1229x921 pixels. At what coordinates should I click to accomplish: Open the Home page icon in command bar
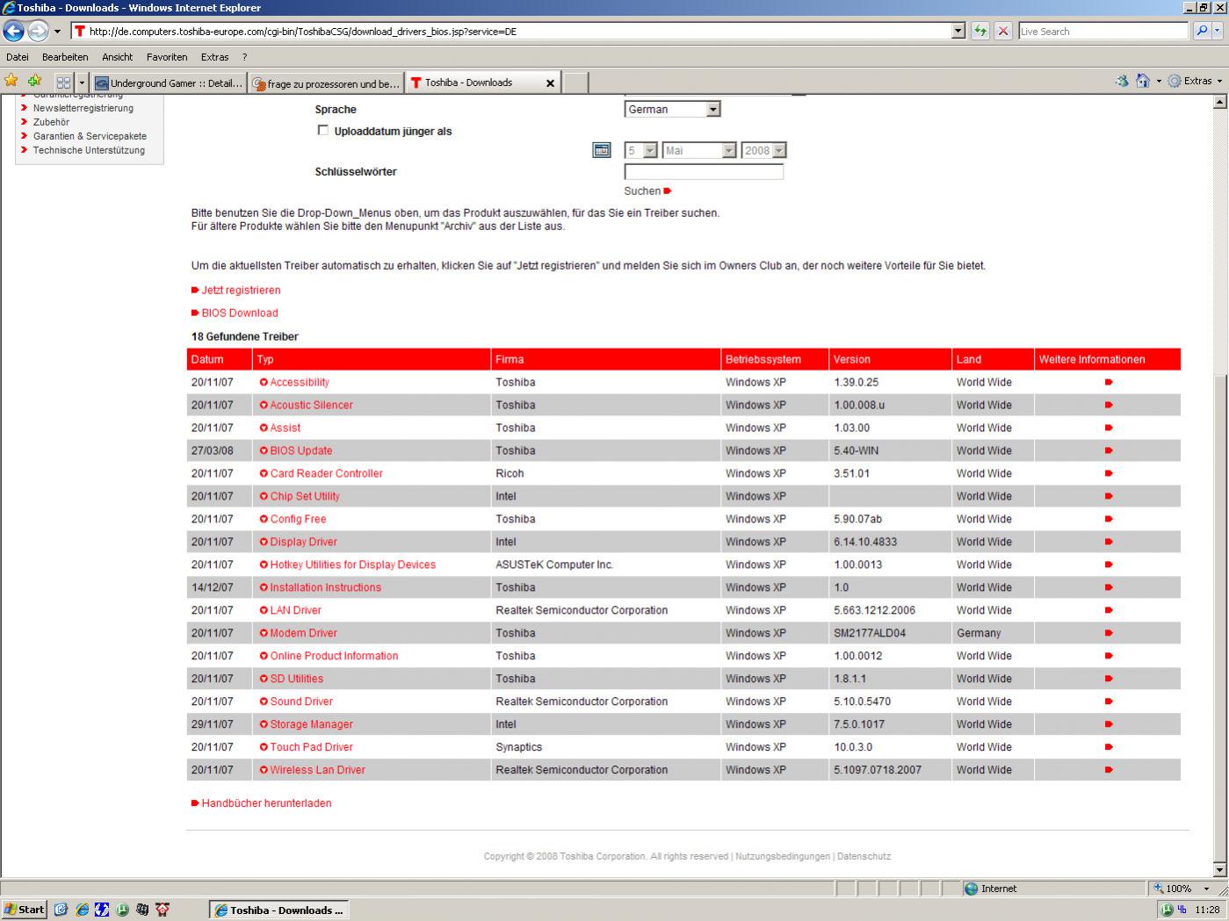pos(1142,81)
